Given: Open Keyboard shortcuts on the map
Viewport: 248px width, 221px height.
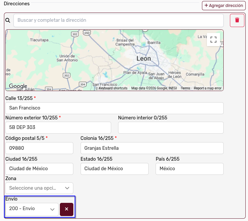Looking at the screenshot, I should pos(113,88).
